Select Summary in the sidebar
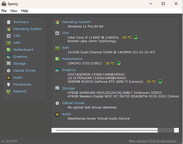183x144 pixels. coord(21,22)
